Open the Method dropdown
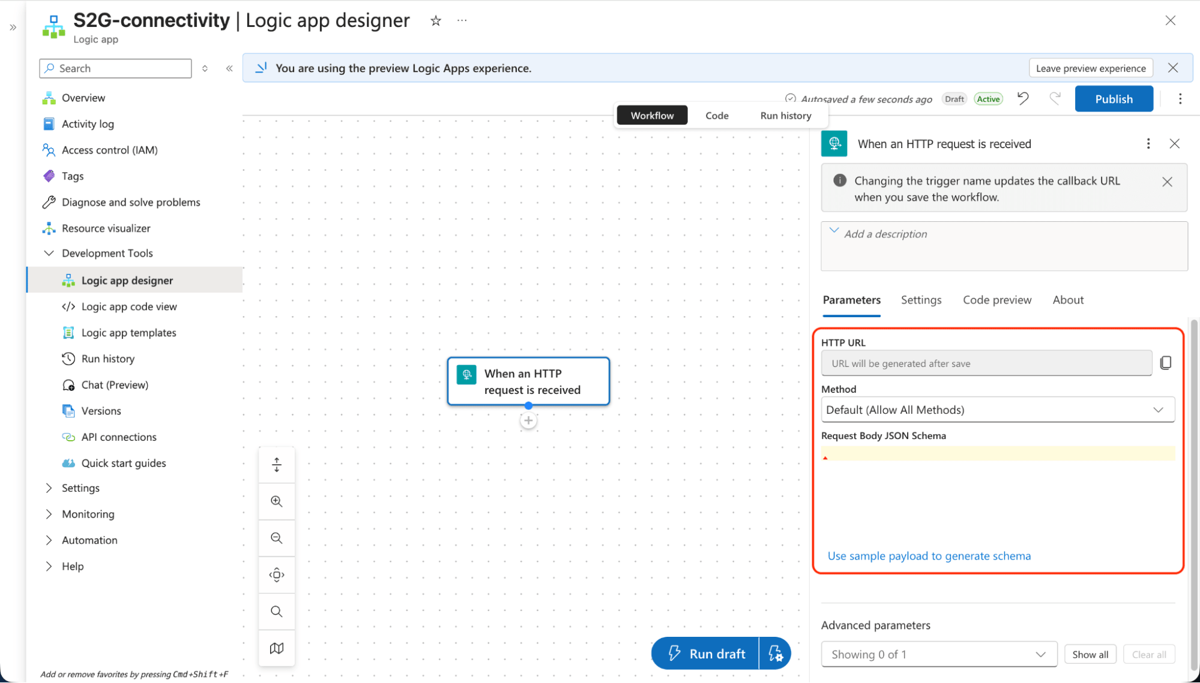The height and width of the screenshot is (683, 1200). (998, 410)
